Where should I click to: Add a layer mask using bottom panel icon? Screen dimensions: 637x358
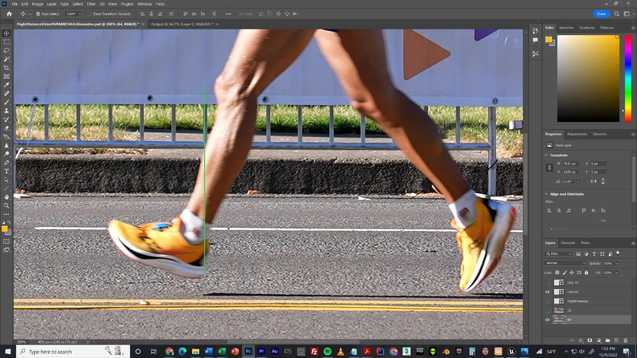pos(589,341)
